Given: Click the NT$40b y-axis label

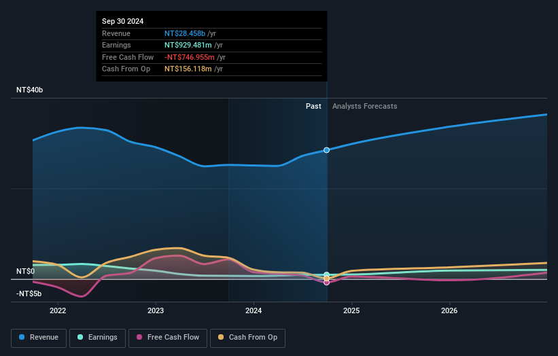Looking at the screenshot, I should tap(29, 90).
